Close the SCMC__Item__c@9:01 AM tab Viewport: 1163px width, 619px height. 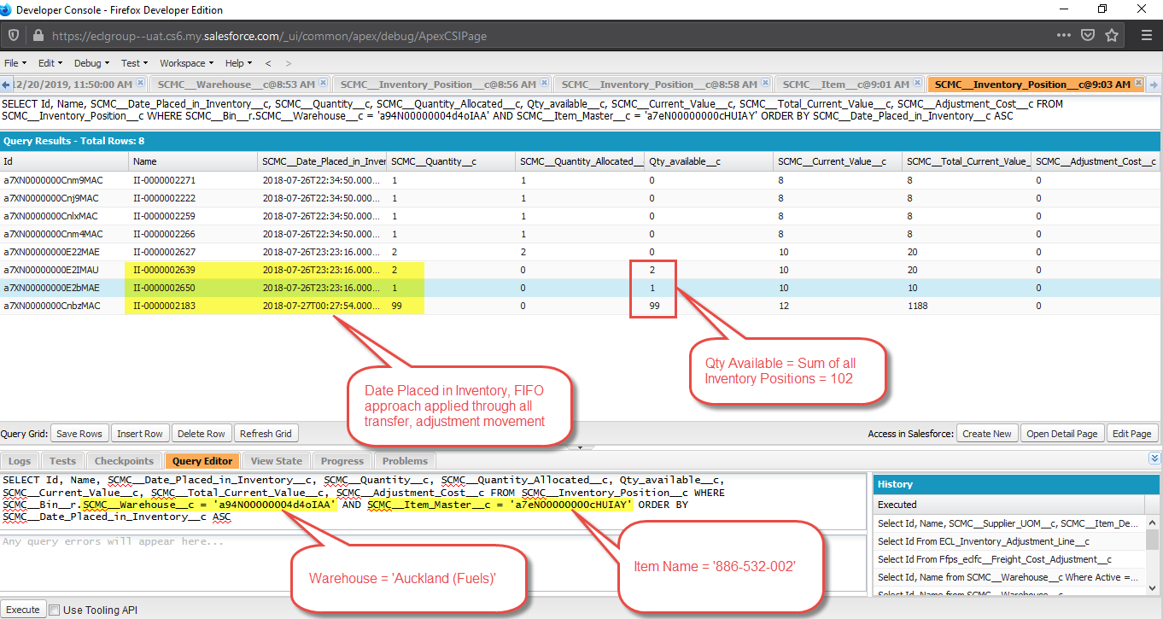coord(917,84)
